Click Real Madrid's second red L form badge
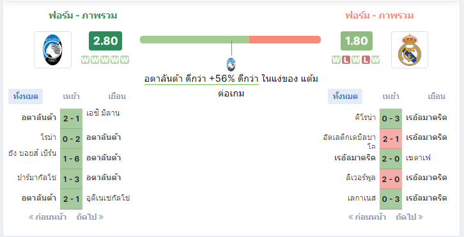The height and width of the screenshot is (237, 464). (366, 60)
